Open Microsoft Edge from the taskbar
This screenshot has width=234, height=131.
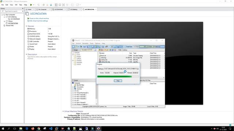pos(27,128)
